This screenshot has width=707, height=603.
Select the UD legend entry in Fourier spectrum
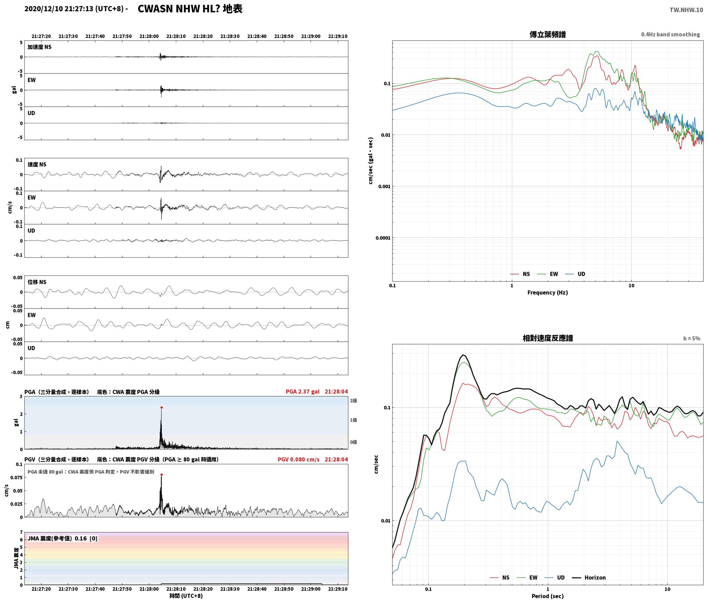click(x=575, y=274)
